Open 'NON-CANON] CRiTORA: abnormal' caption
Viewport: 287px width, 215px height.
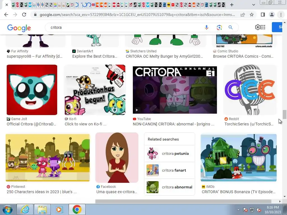(173, 124)
